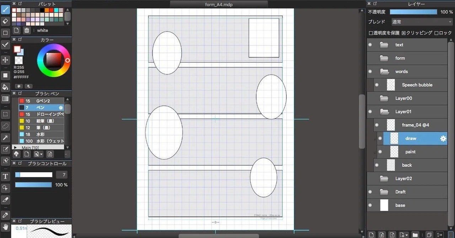Click the add layer folder icon
Screen dimensions: 455x238
415,234
